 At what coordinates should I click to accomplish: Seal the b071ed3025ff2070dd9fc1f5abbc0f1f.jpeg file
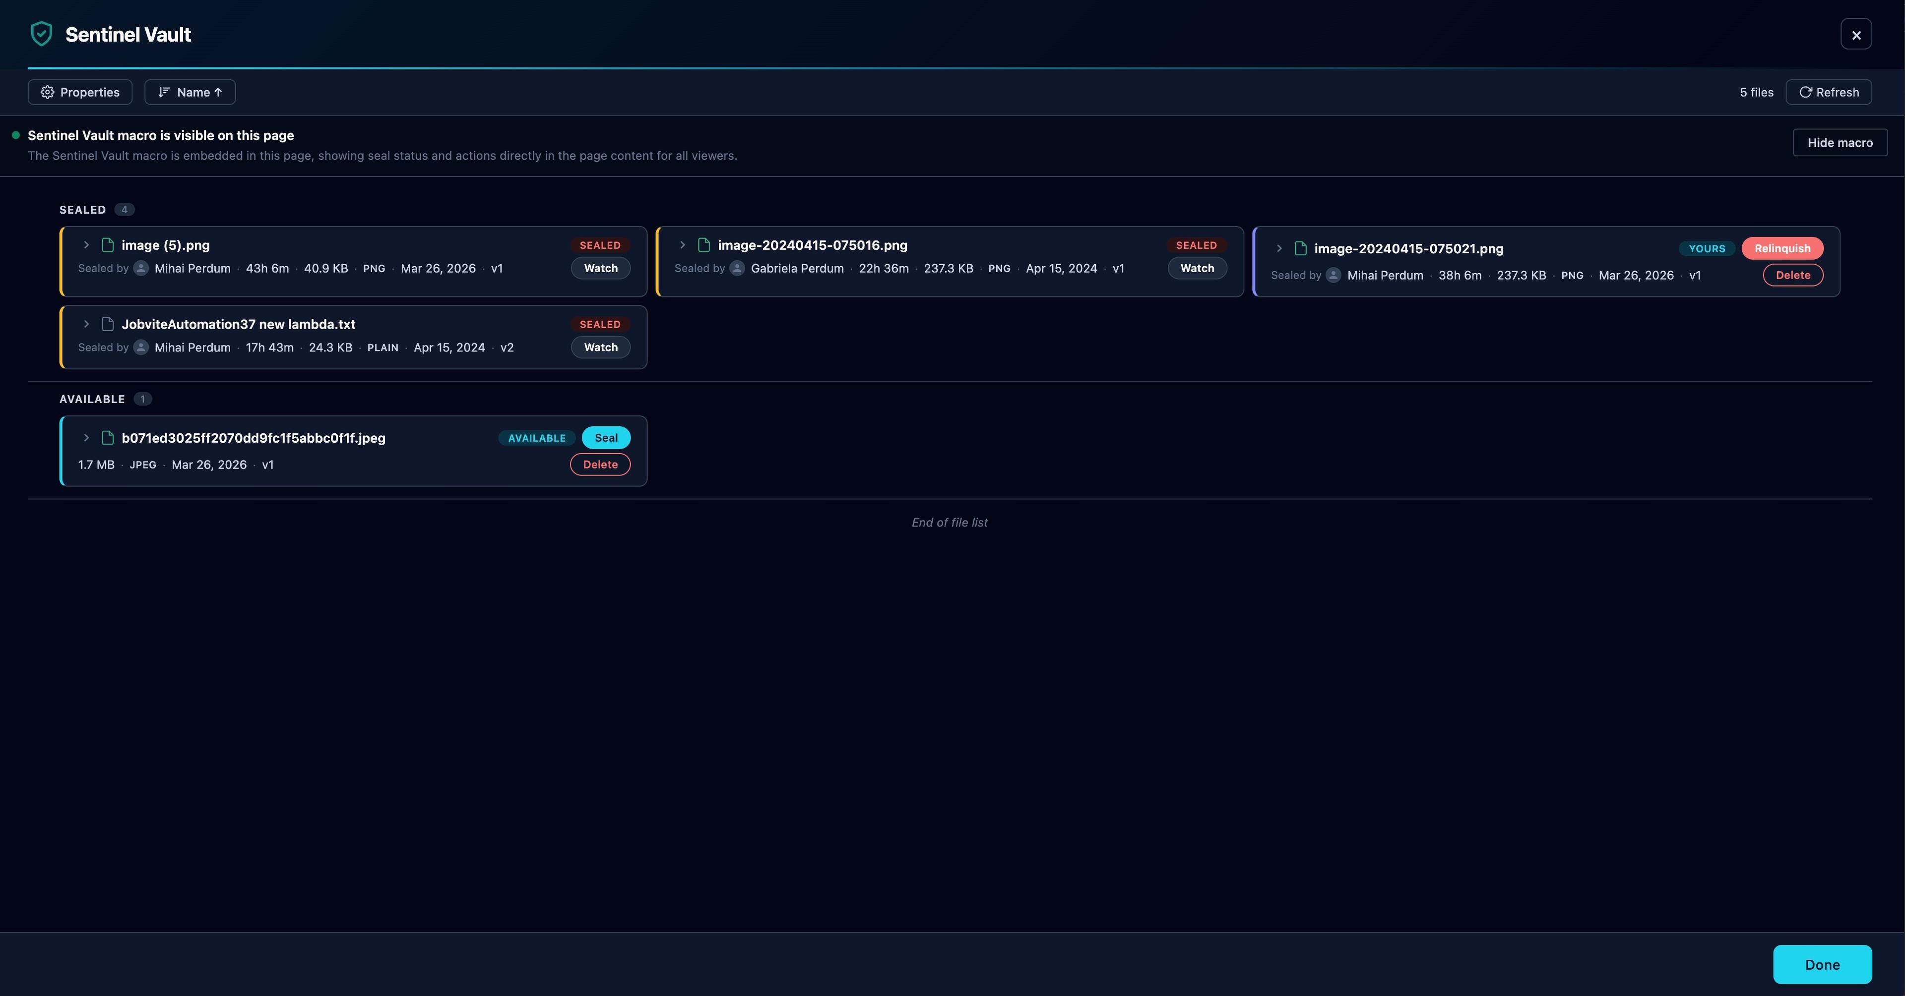pos(606,437)
